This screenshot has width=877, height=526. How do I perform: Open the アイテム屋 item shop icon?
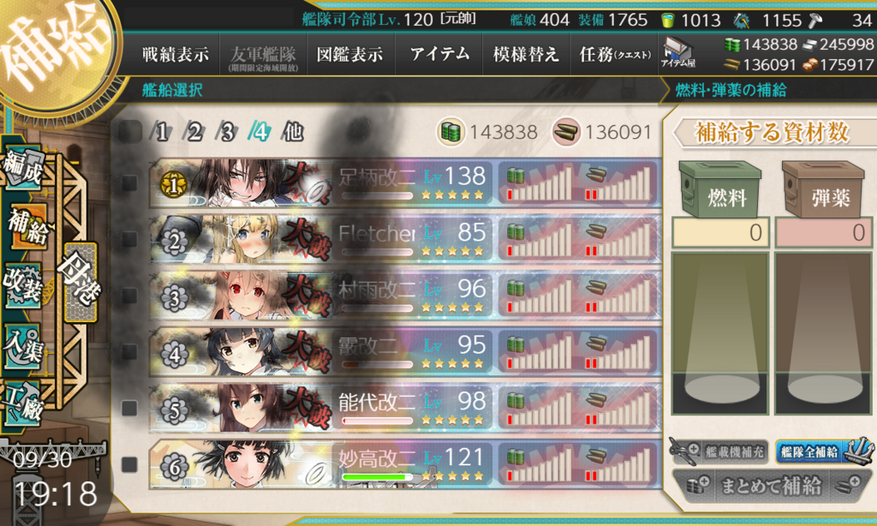click(x=678, y=52)
